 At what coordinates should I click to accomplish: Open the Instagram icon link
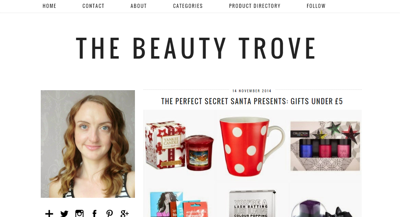[79, 214]
